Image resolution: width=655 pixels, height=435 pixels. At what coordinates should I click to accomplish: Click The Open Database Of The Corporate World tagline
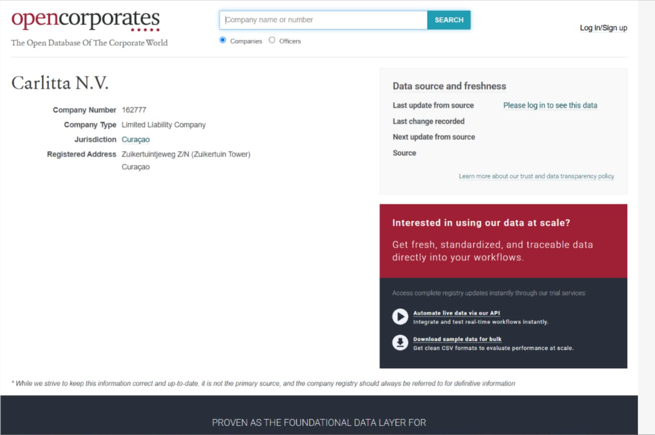(90, 43)
